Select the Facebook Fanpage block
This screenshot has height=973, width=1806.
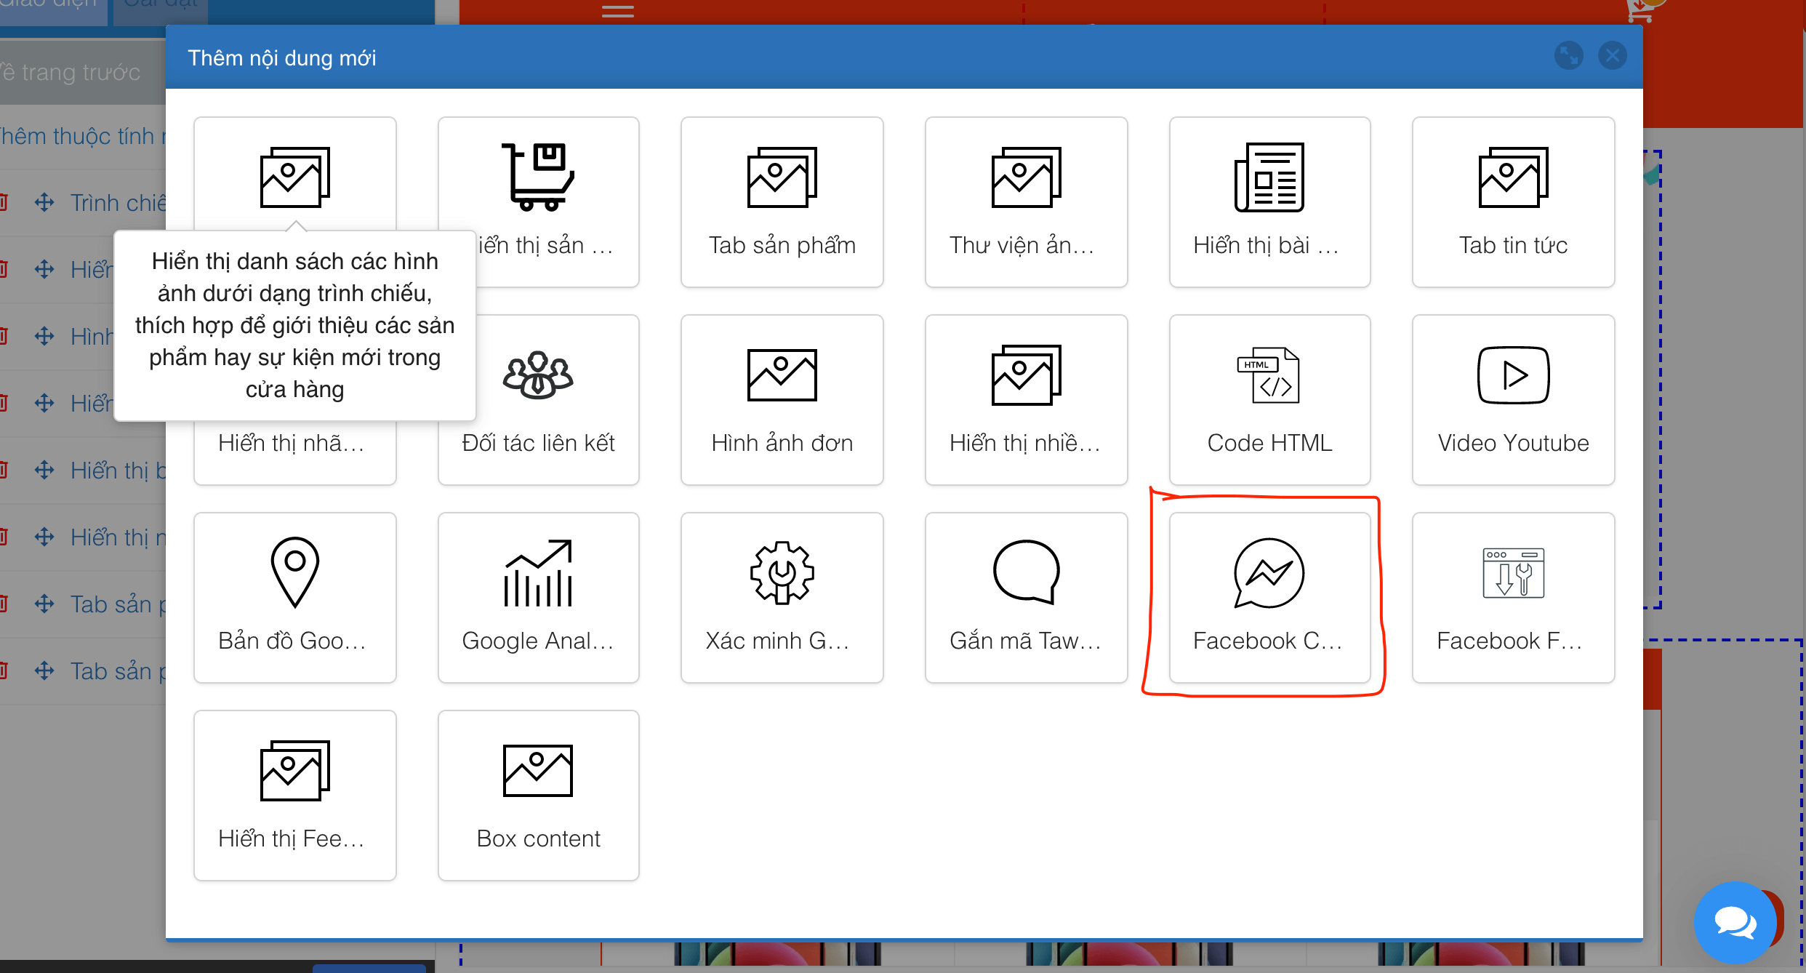pos(1513,598)
